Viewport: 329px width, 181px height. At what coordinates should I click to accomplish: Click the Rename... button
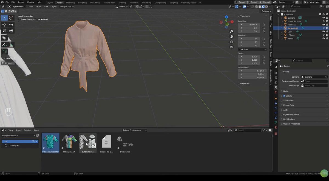click(x=7, y=63)
